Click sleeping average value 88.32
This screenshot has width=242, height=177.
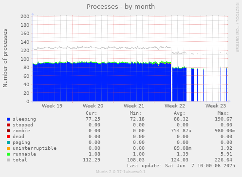tap(181, 119)
